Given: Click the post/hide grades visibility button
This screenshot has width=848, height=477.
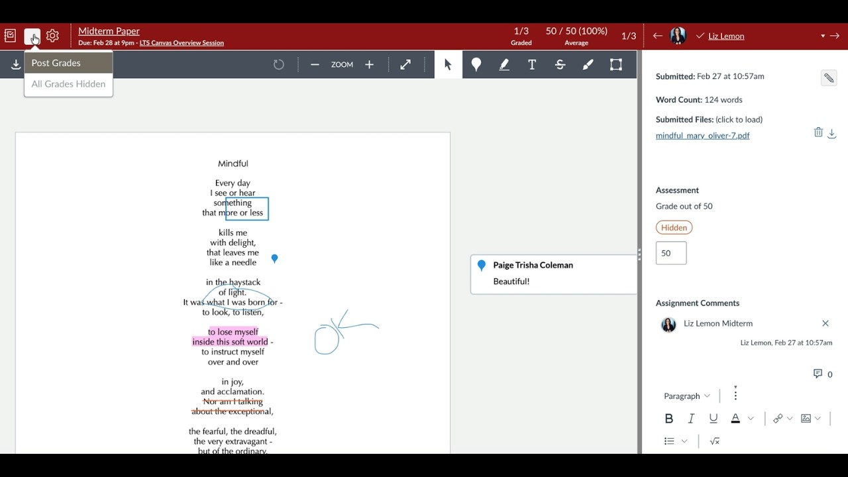Looking at the screenshot, I should click(32, 36).
